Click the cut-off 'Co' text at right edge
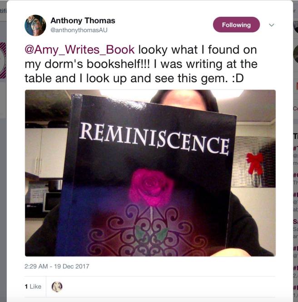 295,109
